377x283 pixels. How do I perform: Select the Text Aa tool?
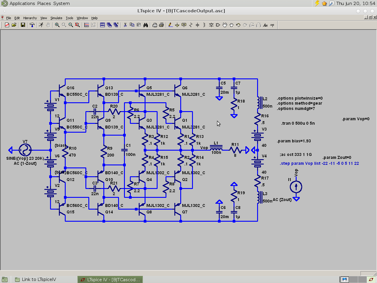(265, 25)
